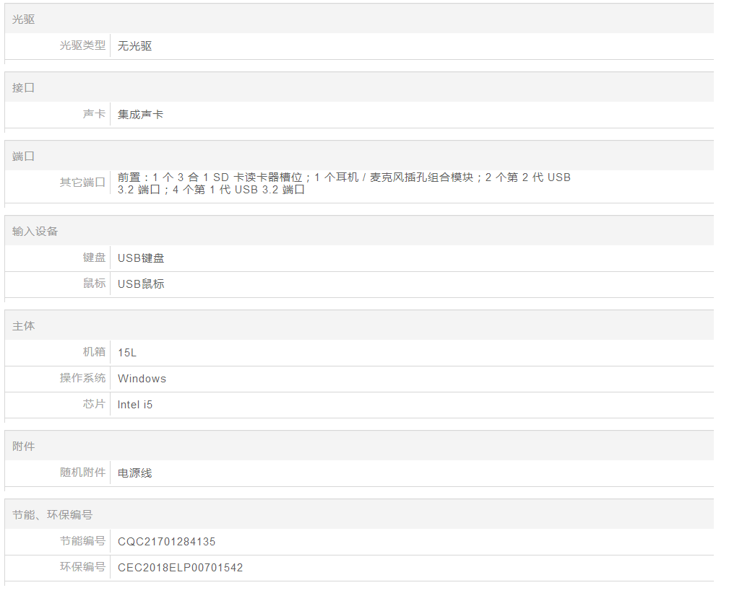The width and height of the screenshot is (729, 593).
Task: Click the 光驱 section header
Action: pyautogui.click(x=24, y=19)
